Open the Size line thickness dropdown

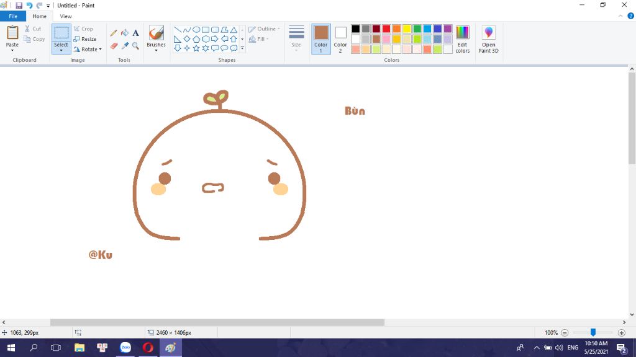tap(296, 39)
